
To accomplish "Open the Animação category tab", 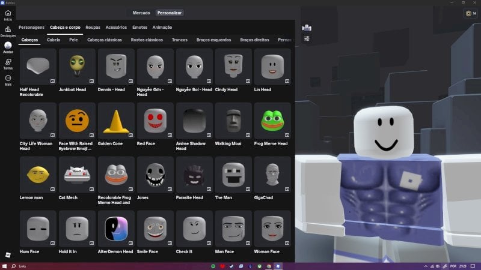I will pyautogui.click(x=162, y=27).
